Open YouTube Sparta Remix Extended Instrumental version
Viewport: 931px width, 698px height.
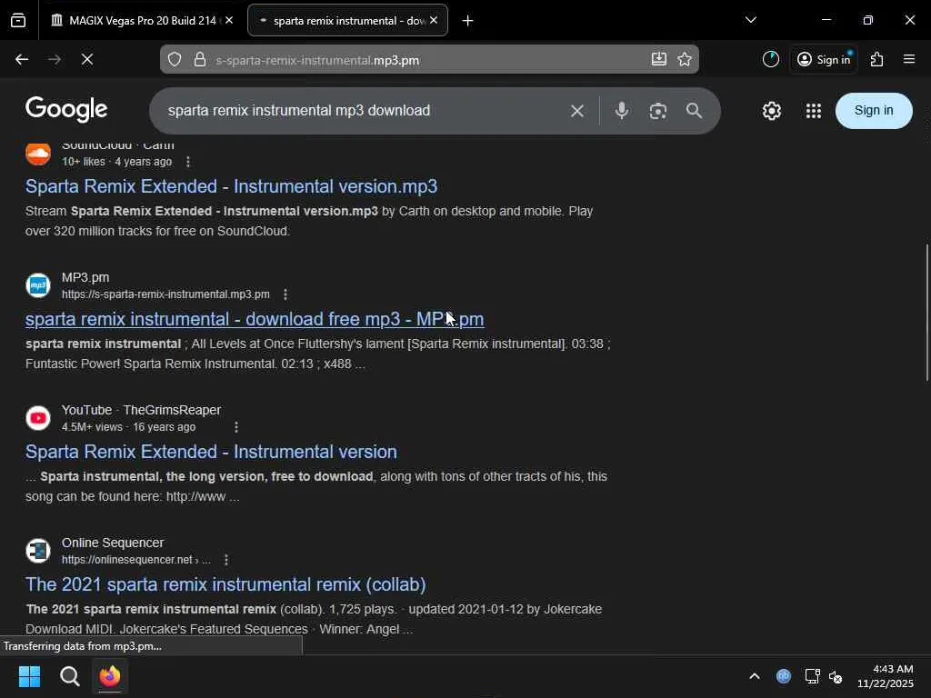point(211,452)
